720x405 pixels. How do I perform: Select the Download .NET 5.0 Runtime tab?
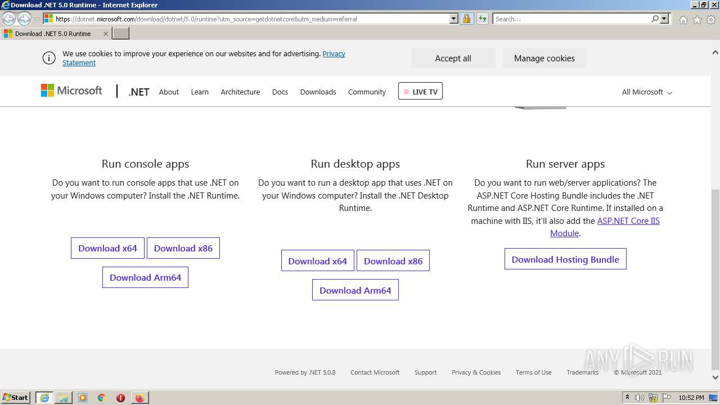click(53, 34)
